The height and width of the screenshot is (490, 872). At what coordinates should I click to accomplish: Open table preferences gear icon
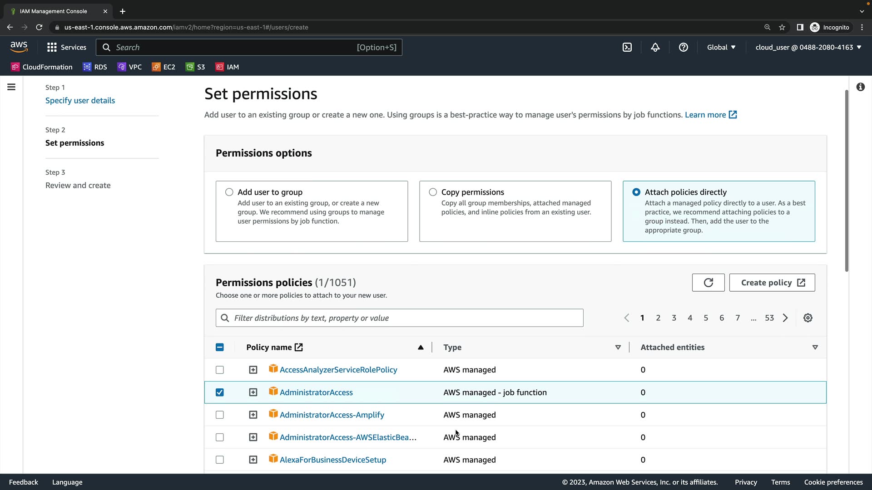[x=808, y=318]
